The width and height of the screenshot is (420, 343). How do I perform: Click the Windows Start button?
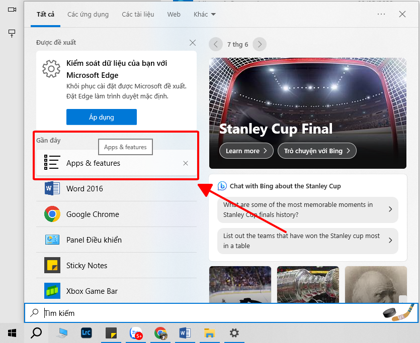(12, 333)
